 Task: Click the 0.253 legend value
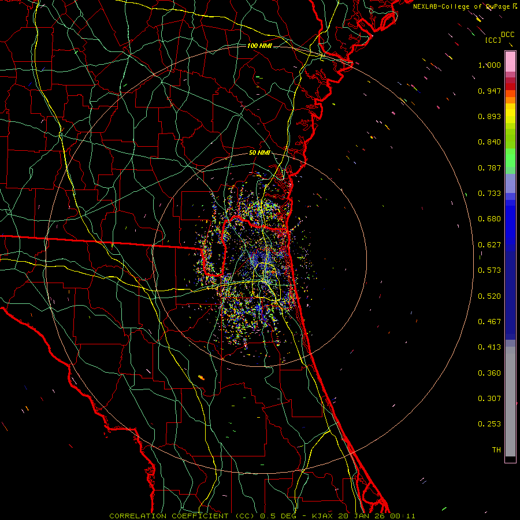(489, 424)
